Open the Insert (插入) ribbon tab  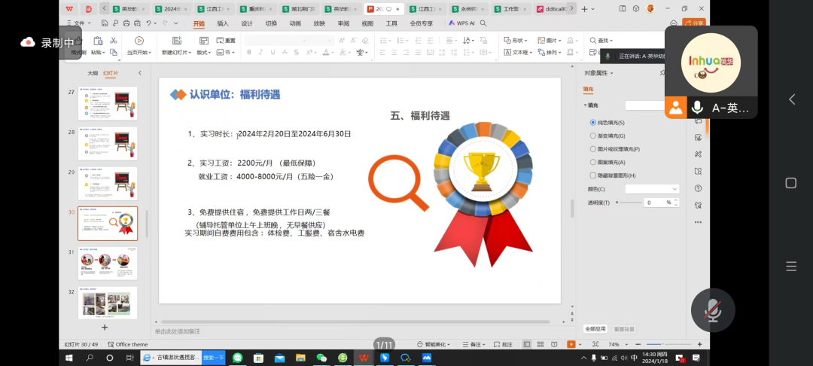click(223, 23)
